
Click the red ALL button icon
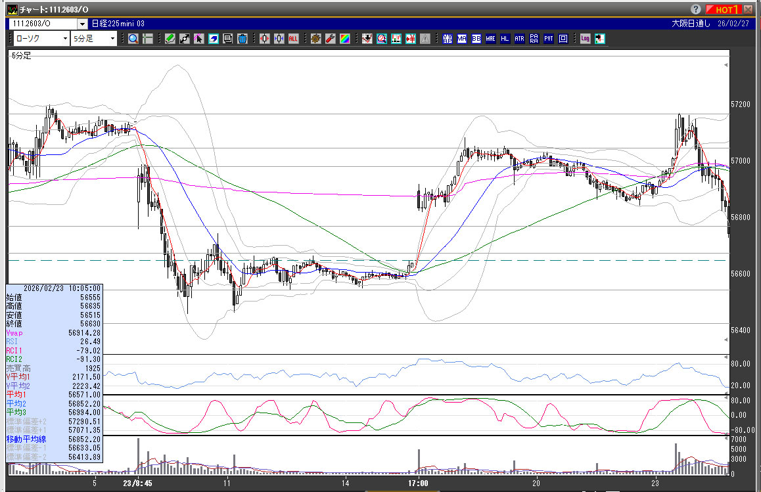293,39
